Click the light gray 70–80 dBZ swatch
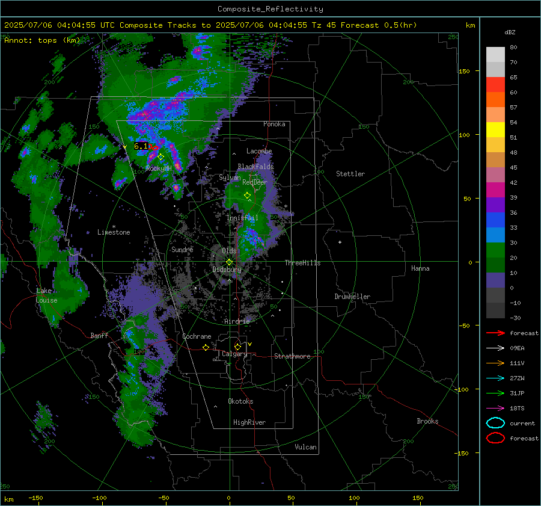This screenshot has height=506, width=541. [x=495, y=55]
